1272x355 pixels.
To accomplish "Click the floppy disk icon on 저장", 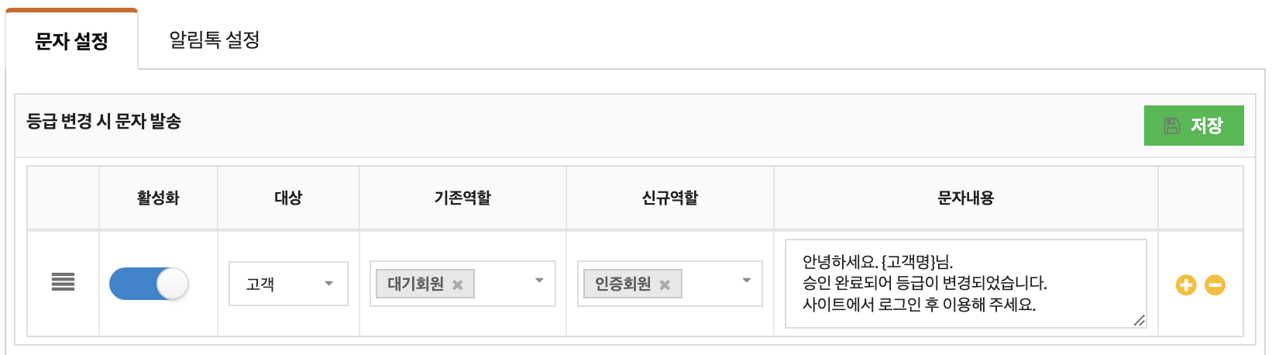I will (x=1172, y=126).
